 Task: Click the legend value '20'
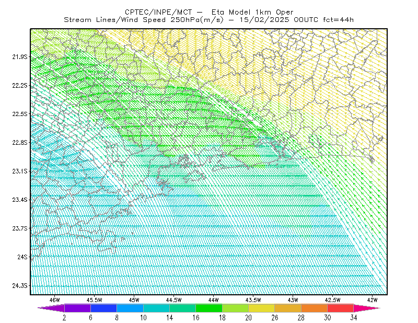click(249, 318)
